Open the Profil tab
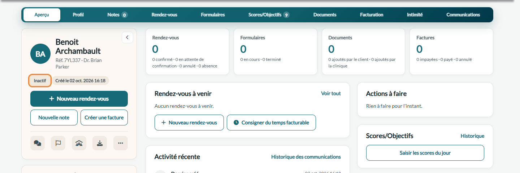The height and width of the screenshot is (173, 520). [78, 15]
